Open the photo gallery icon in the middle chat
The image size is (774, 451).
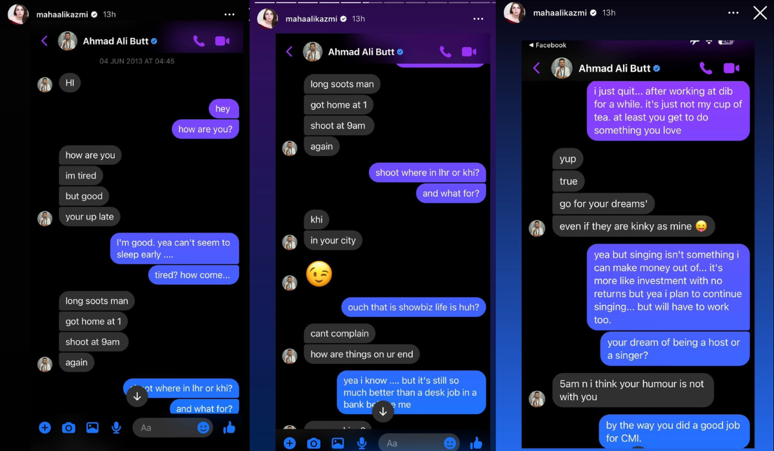(x=337, y=443)
